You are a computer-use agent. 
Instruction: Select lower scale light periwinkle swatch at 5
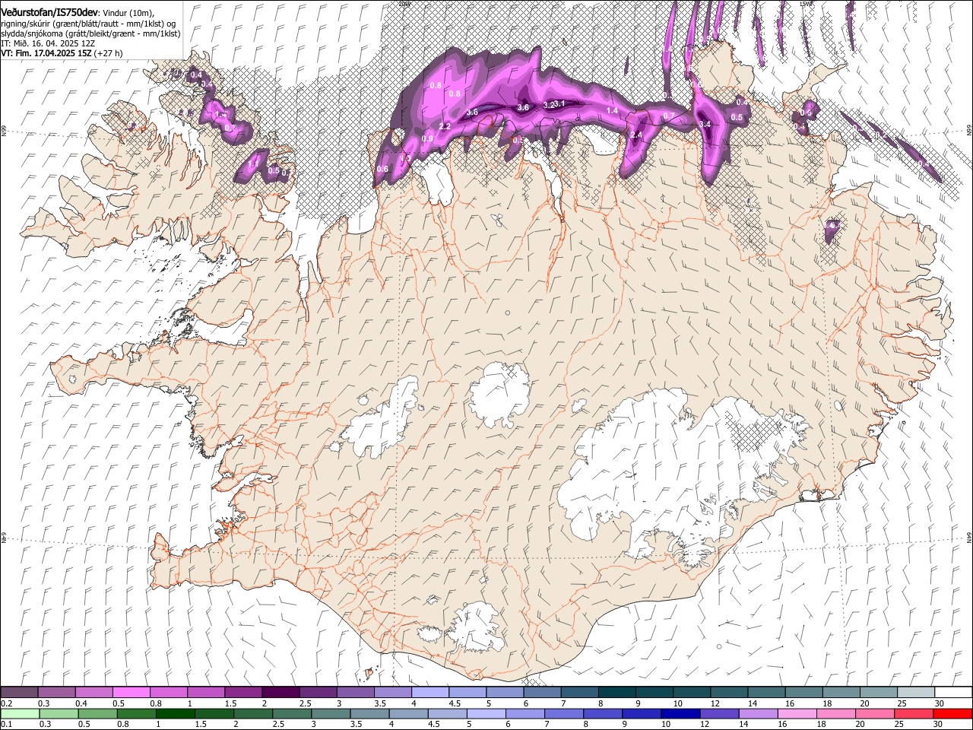(486, 714)
